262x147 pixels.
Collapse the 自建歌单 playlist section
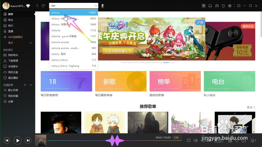(31, 85)
